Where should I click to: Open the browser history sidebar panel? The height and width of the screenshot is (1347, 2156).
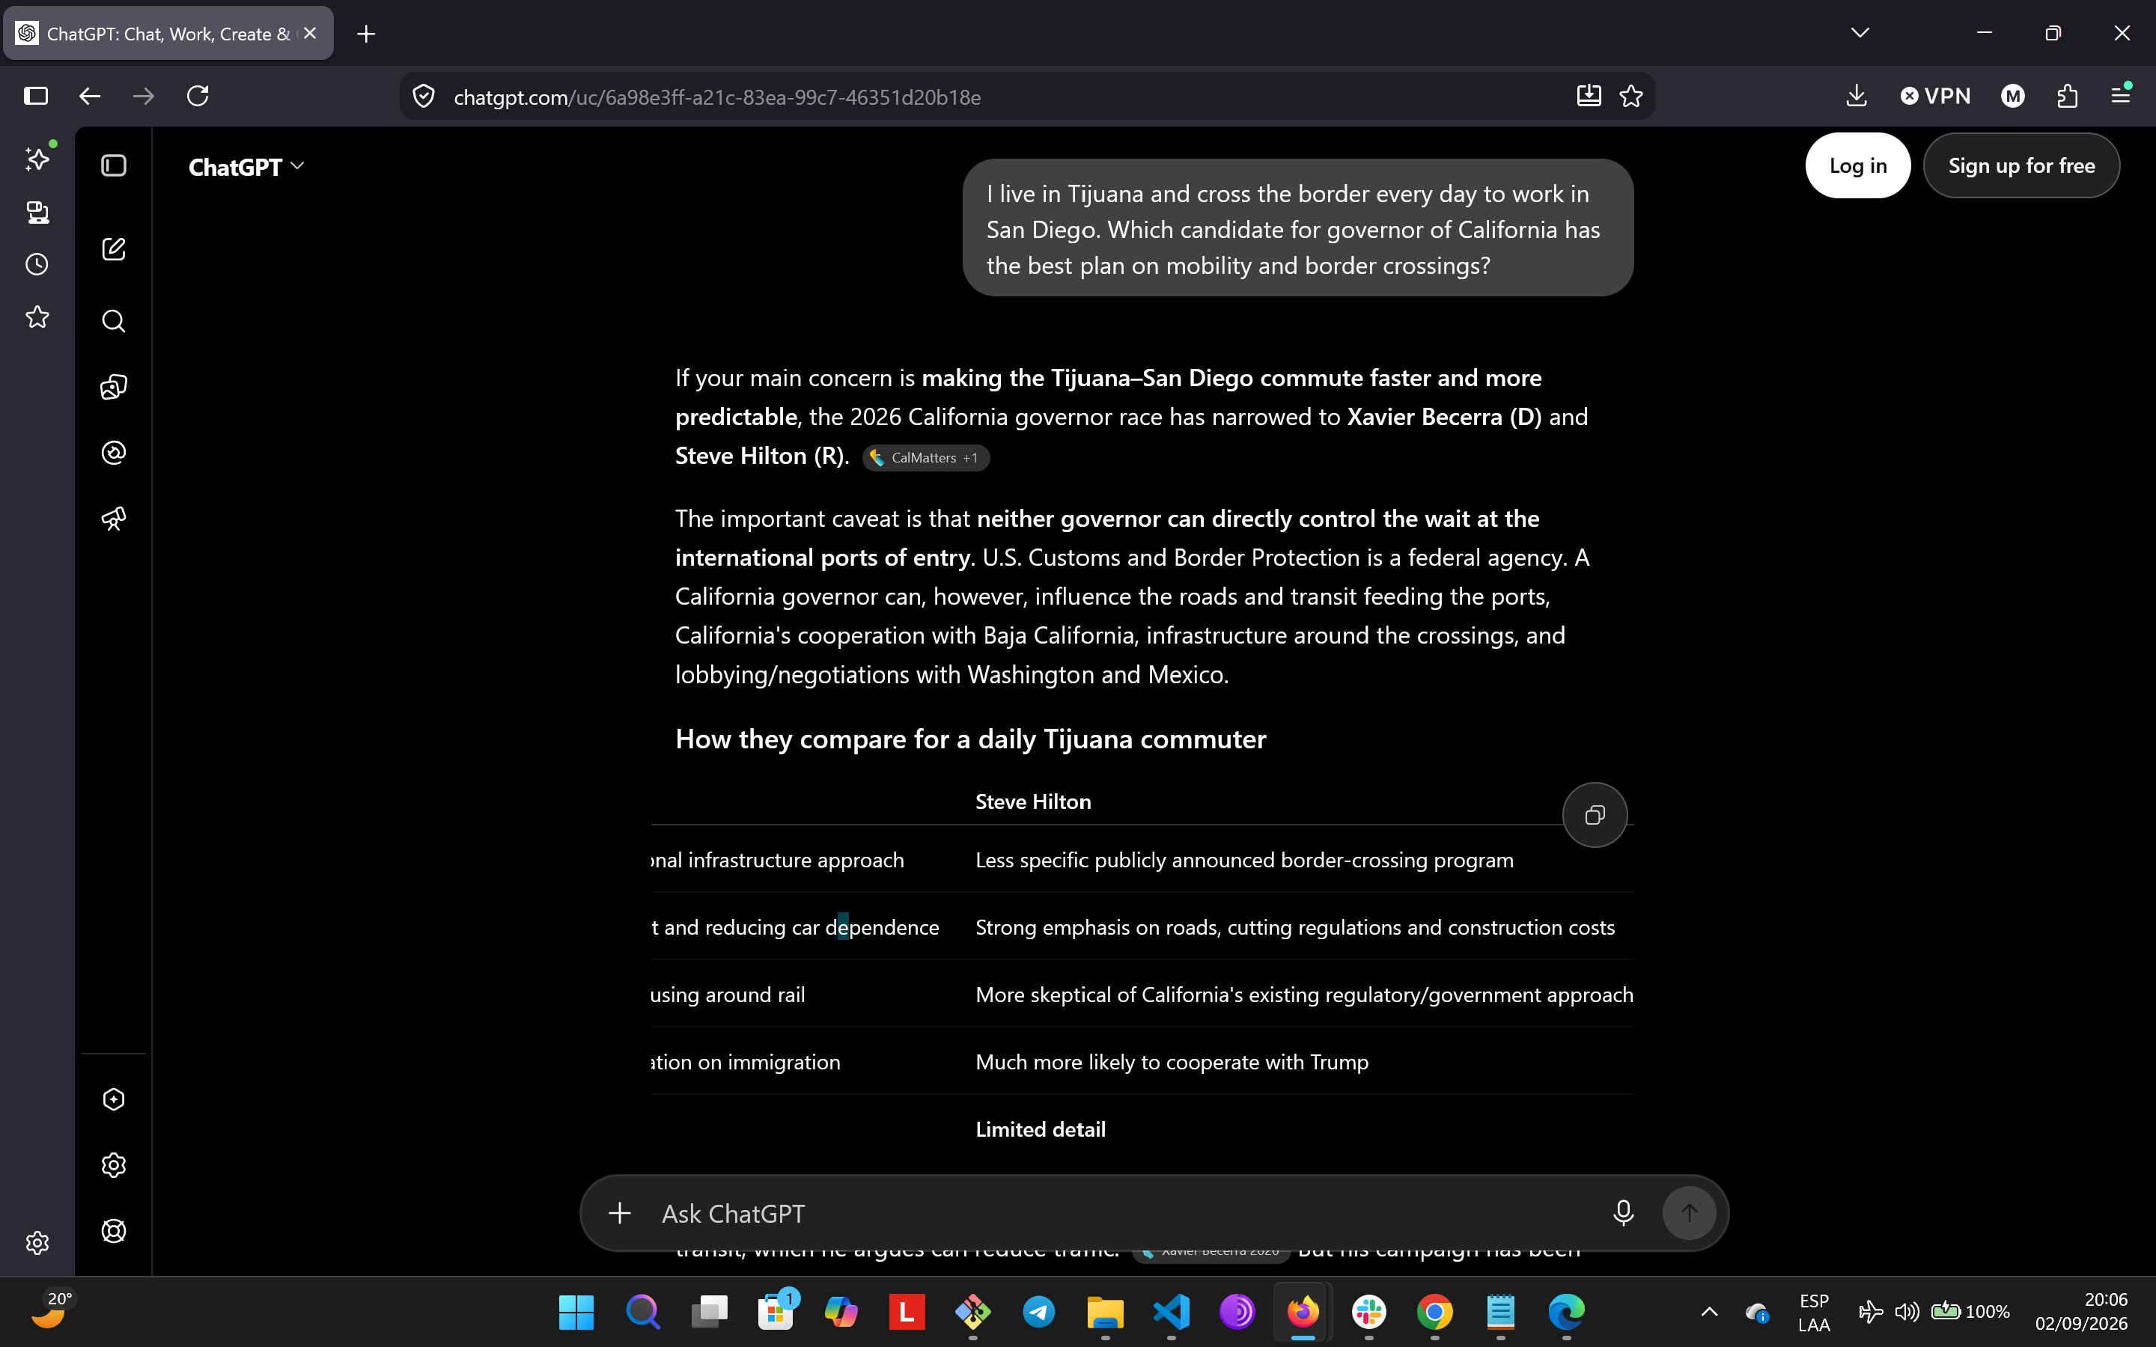(37, 265)
